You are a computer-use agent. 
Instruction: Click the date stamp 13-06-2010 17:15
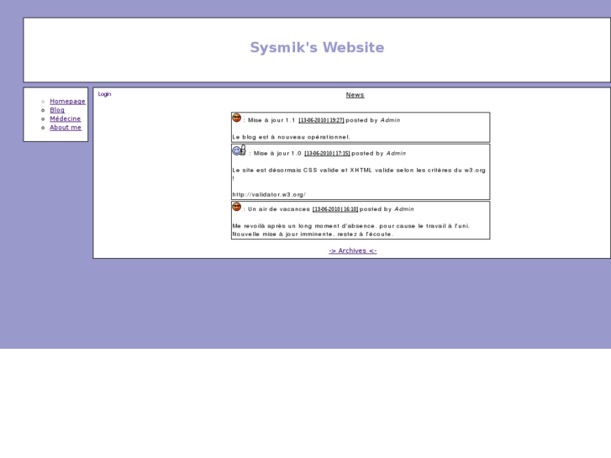pyautogui.click(x=327, y=153)
